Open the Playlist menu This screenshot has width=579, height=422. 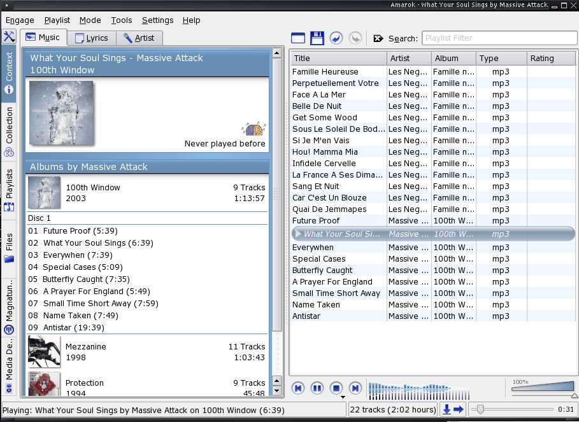coord(57,20)
